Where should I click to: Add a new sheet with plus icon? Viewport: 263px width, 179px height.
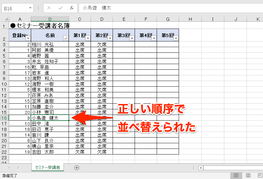pyautogui.click(x=76, y=168)
